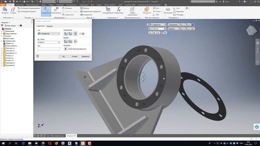Click the first align select icon in dialog
Screen dimensions: 260x146
(x=66, y=41)
